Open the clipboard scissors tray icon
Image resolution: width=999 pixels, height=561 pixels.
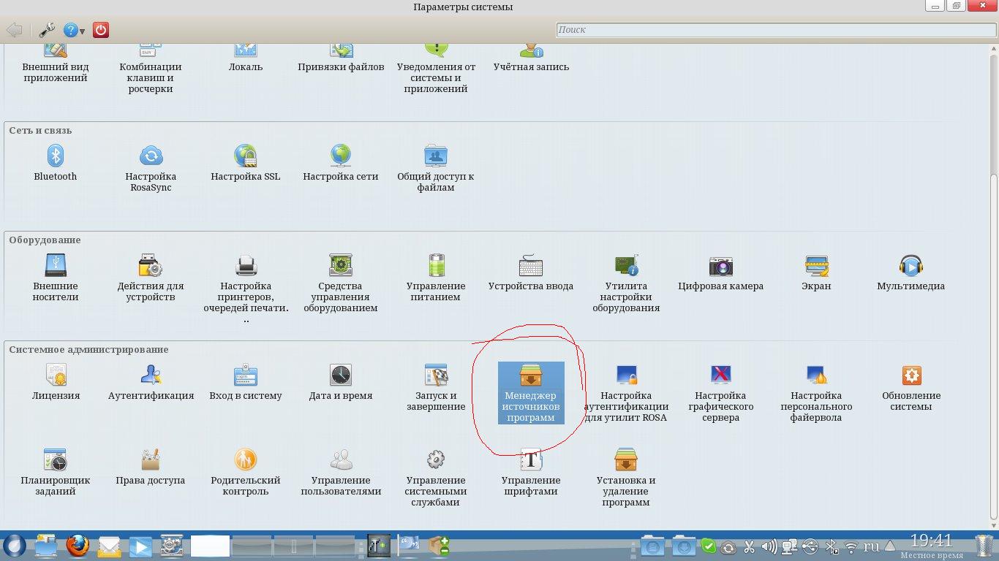point(749,546)
